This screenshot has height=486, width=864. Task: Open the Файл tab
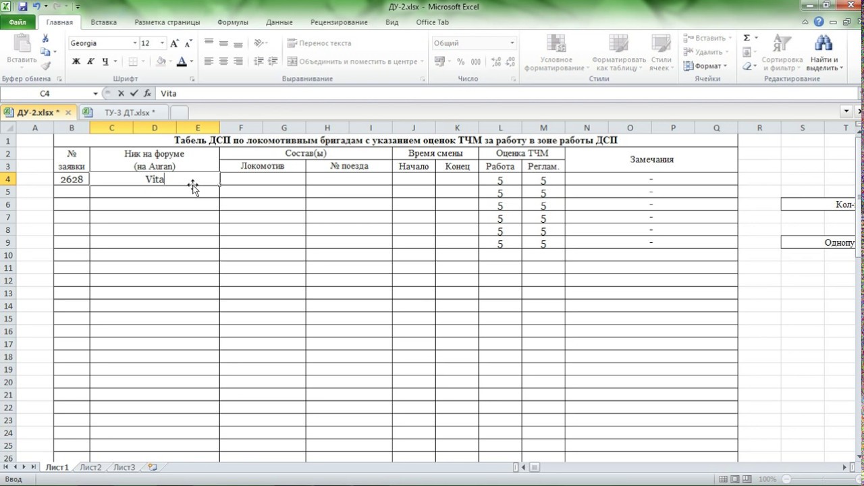click(x=18, y=22)
